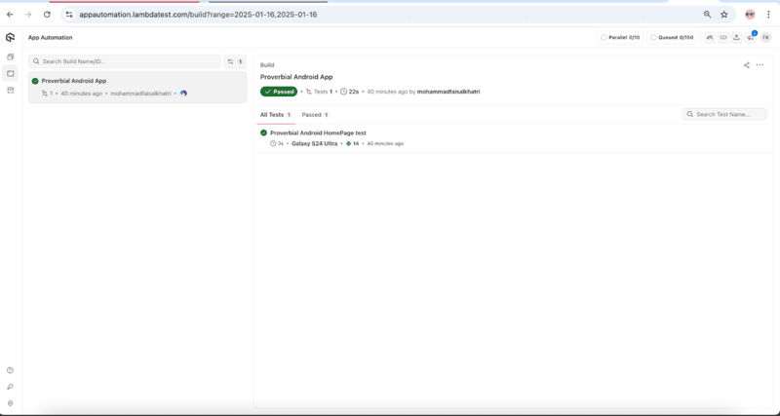Reload the page with the refresh icon
The width and height of the screenshot is (780, 416).
click(x=47, y=15)
